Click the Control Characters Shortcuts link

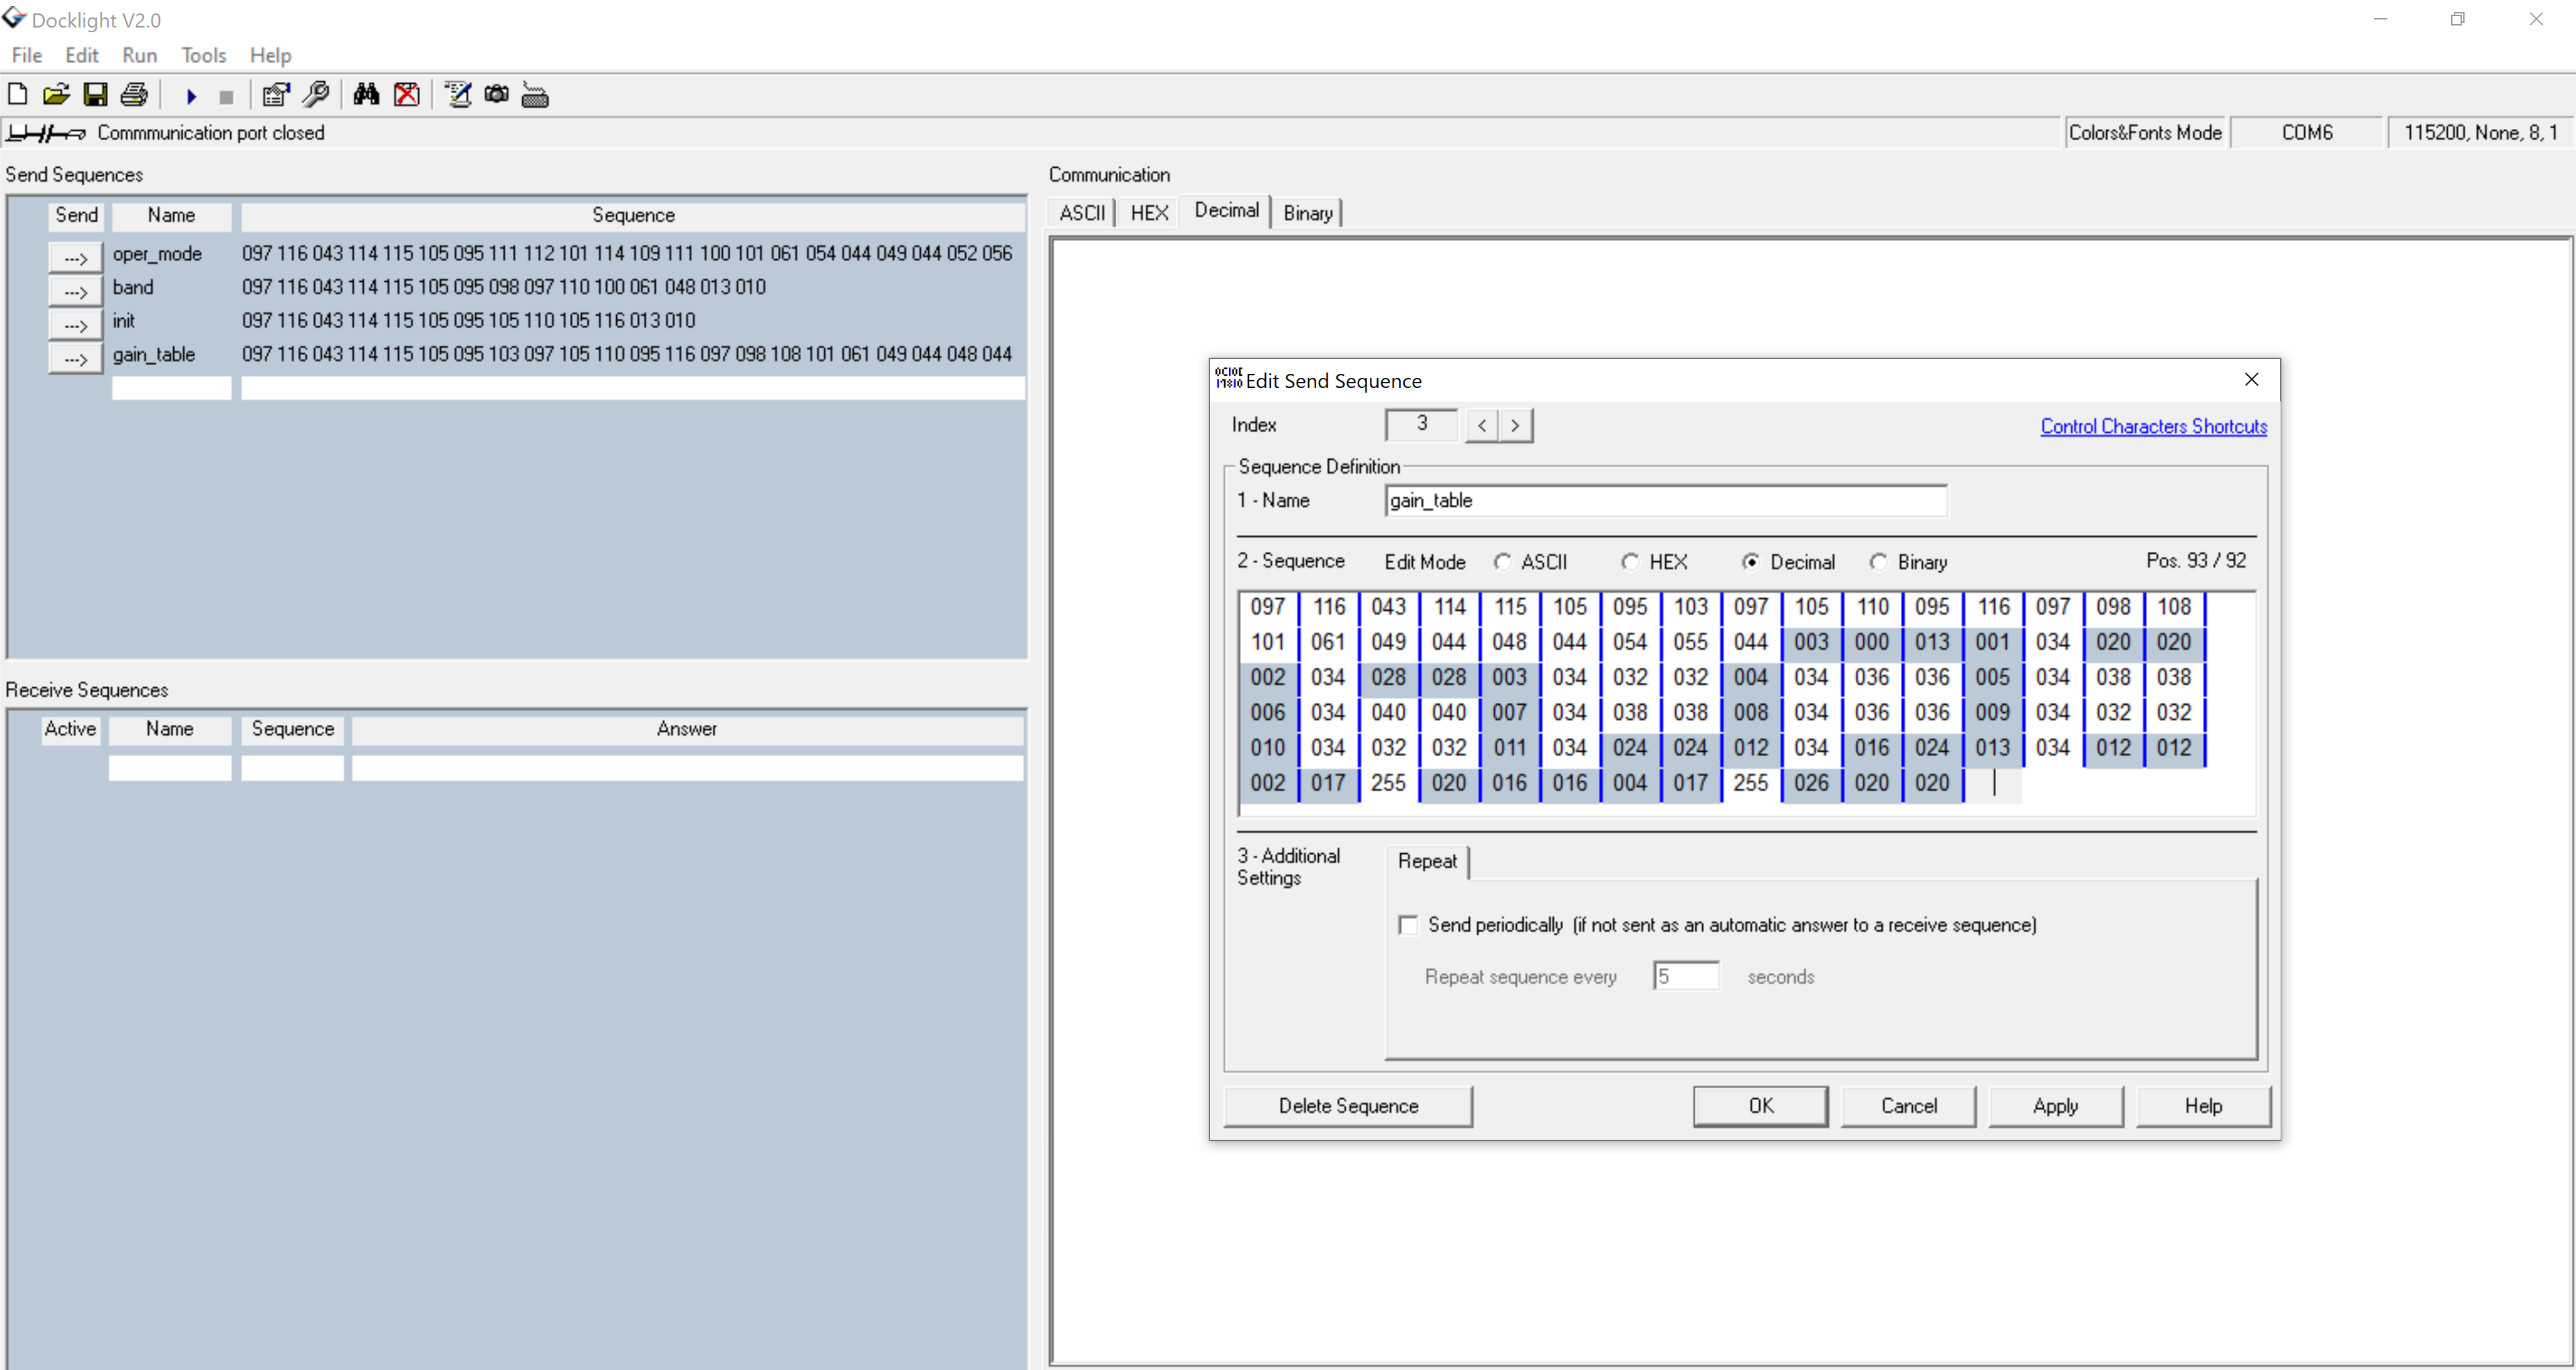pos(2153,426)
